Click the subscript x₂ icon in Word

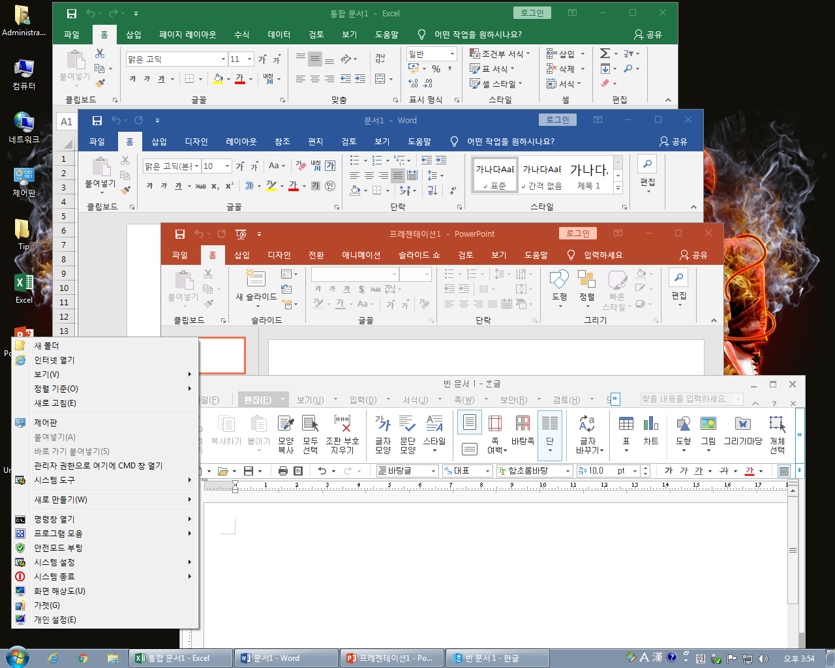pos(215,186)
